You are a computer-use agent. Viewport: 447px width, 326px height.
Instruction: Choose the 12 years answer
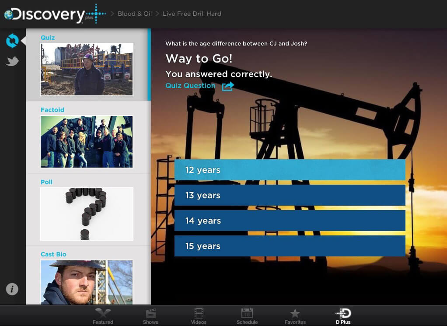(x=290, y=170)
